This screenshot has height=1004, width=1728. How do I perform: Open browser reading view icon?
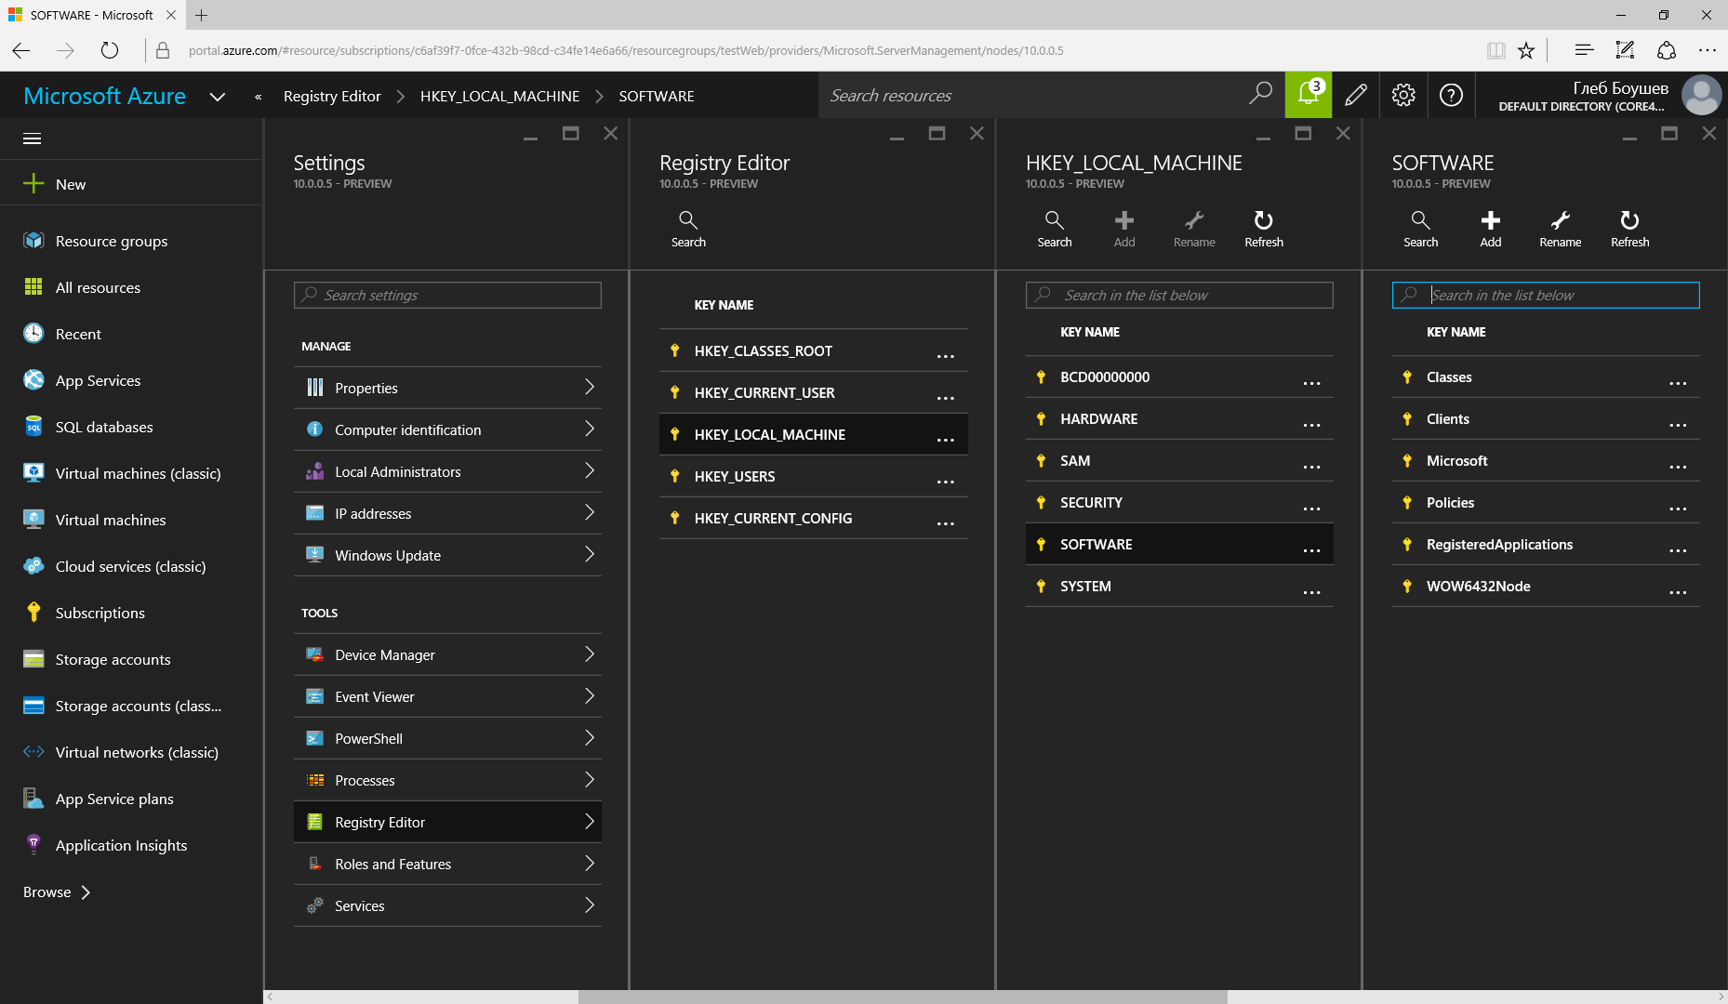pos(1495,50)
